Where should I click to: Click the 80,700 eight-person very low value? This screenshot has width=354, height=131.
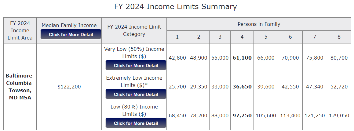click(339, 58)
